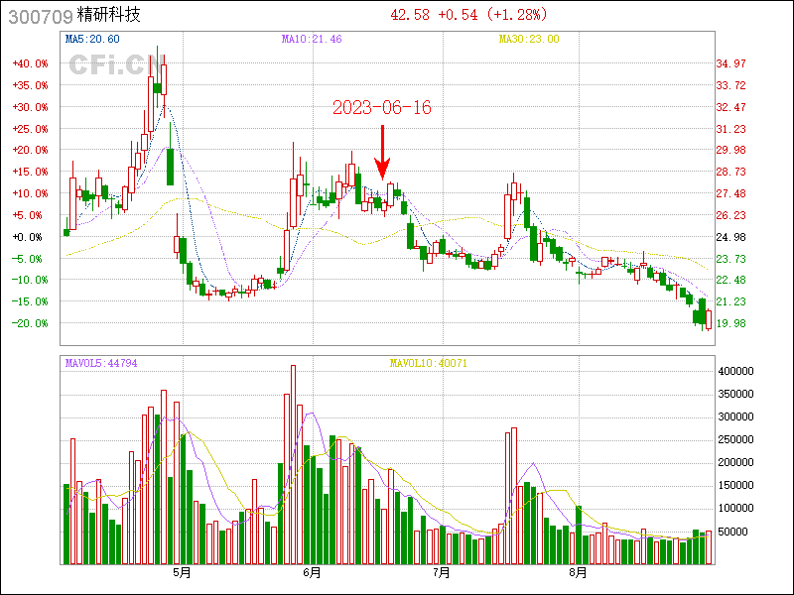Click the stock name 精研科技
Image resolution: width=794 pixels, height=595 pixels.
click(x=109, y=15)
